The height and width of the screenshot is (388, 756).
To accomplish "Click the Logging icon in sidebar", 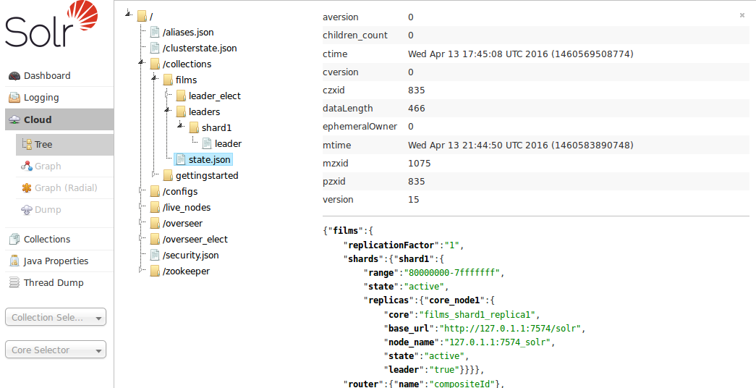I will (14, 98).
